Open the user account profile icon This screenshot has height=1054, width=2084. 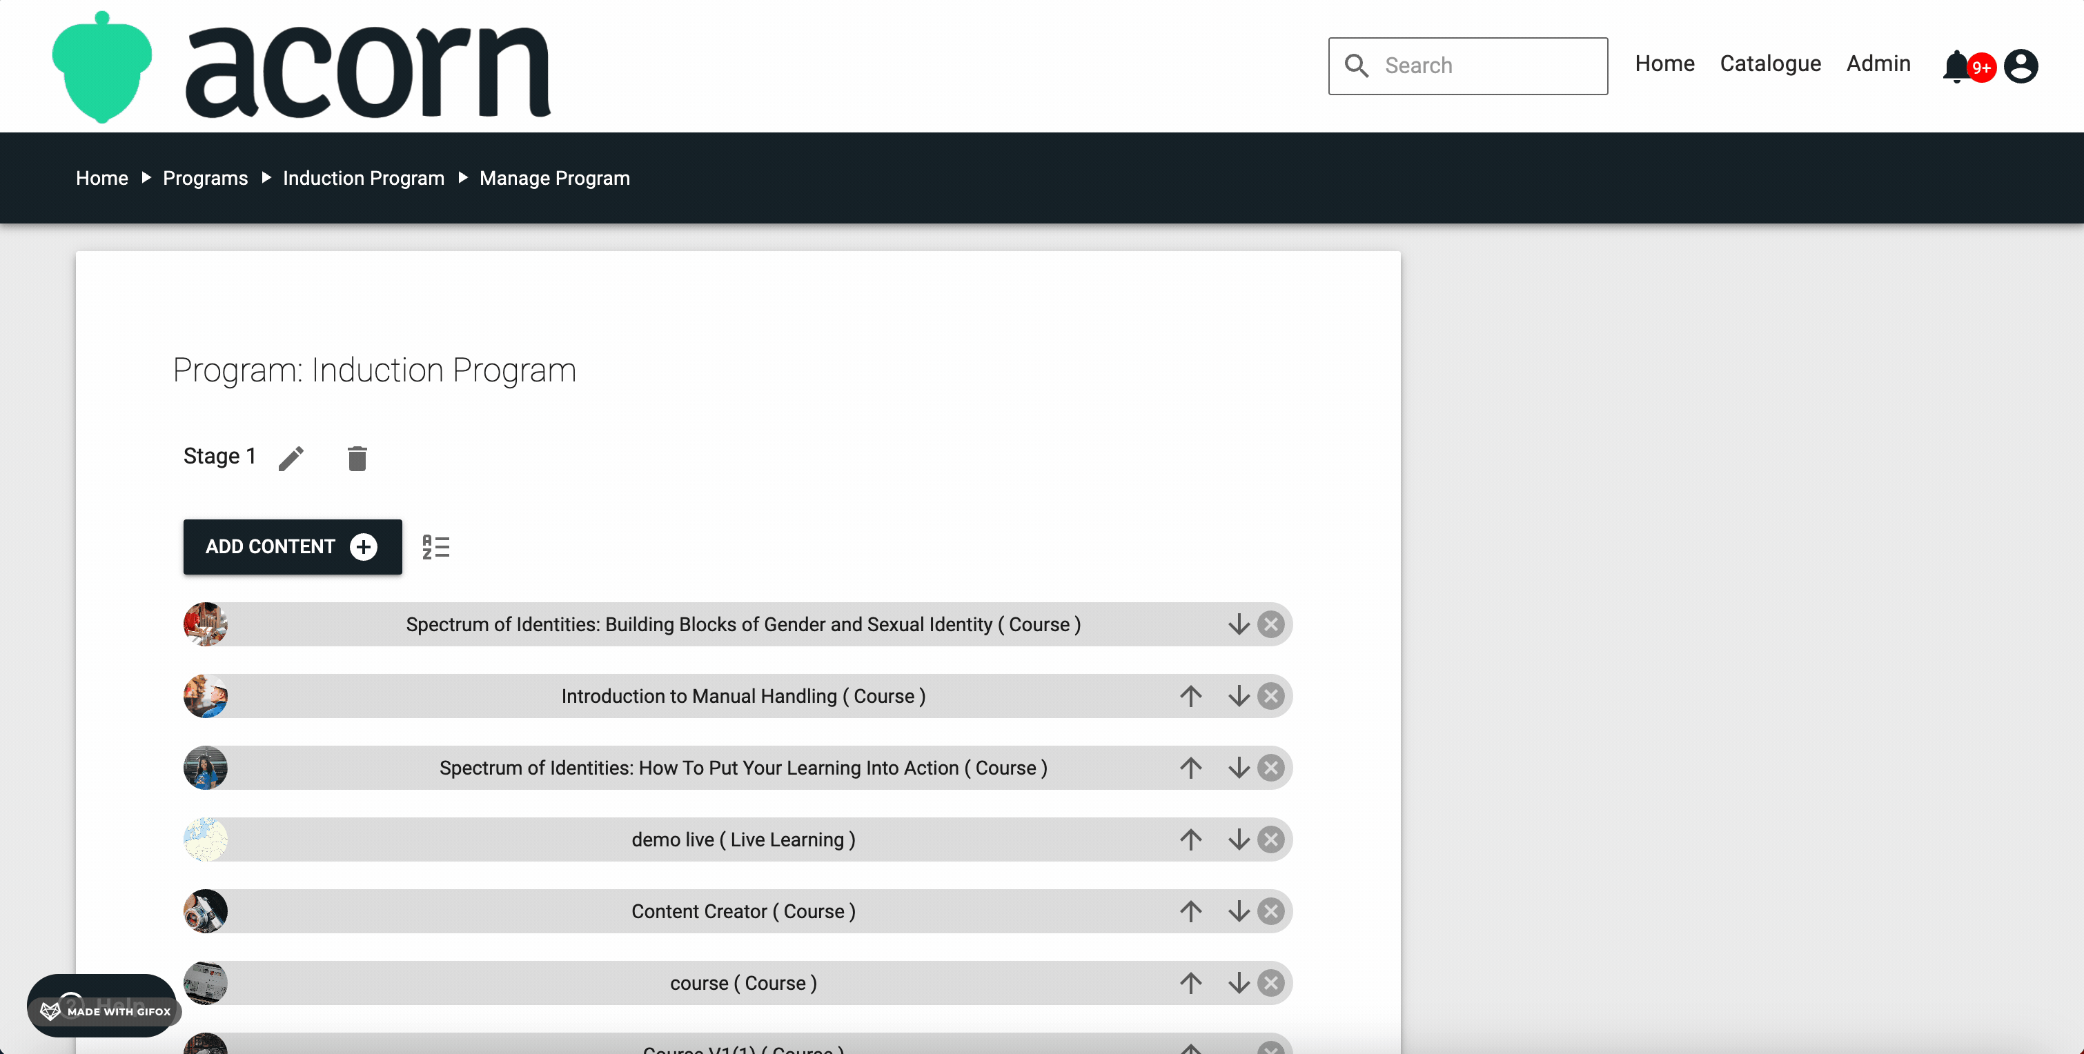(x=2020, y=66)
